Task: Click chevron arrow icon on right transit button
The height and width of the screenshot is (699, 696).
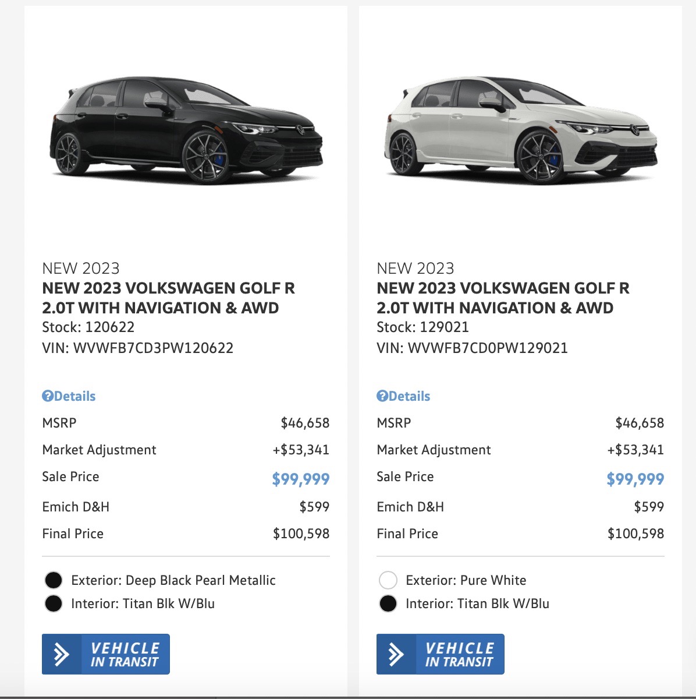Action: 396,654
